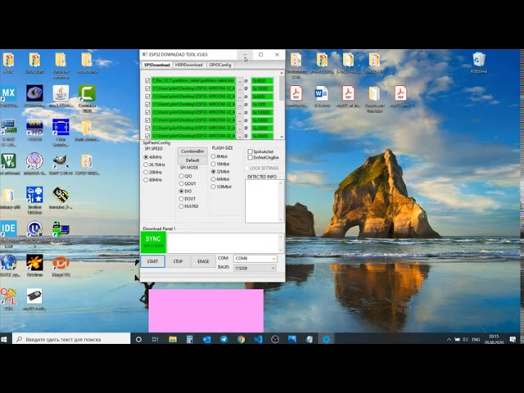
Task: Enable the SpiAutoSet checkbox
Action: click(260, 151)
